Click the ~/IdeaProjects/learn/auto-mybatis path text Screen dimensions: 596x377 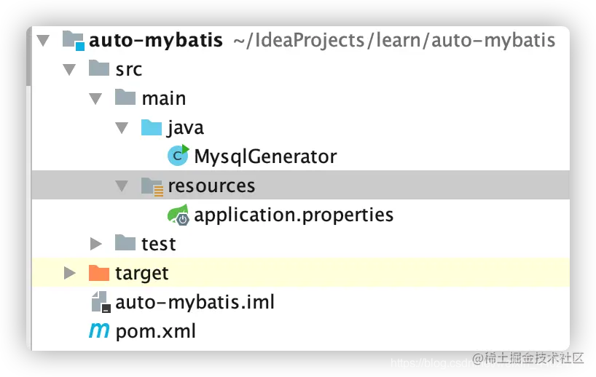tap(394, 41)
